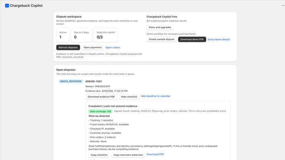The image size is (285, 160).
Task: Hide the checklist for dispute #DEMO-1001
Action: pos(129,97)
